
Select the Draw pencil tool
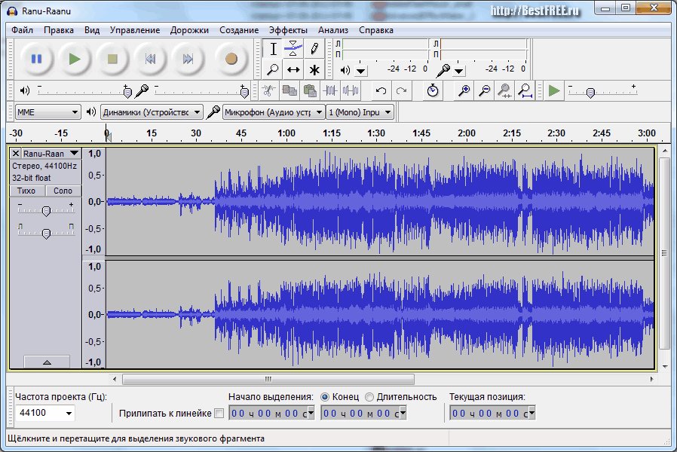click(x=314, y=49)
